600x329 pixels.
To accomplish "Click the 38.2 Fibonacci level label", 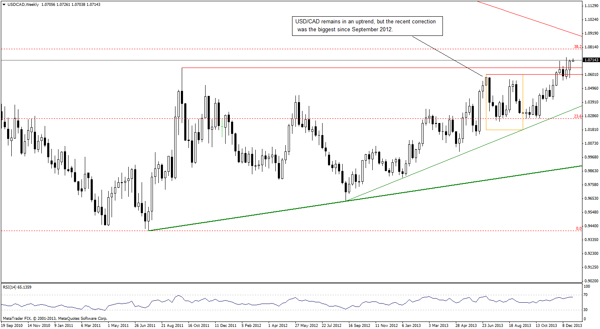I will point(577,47).
